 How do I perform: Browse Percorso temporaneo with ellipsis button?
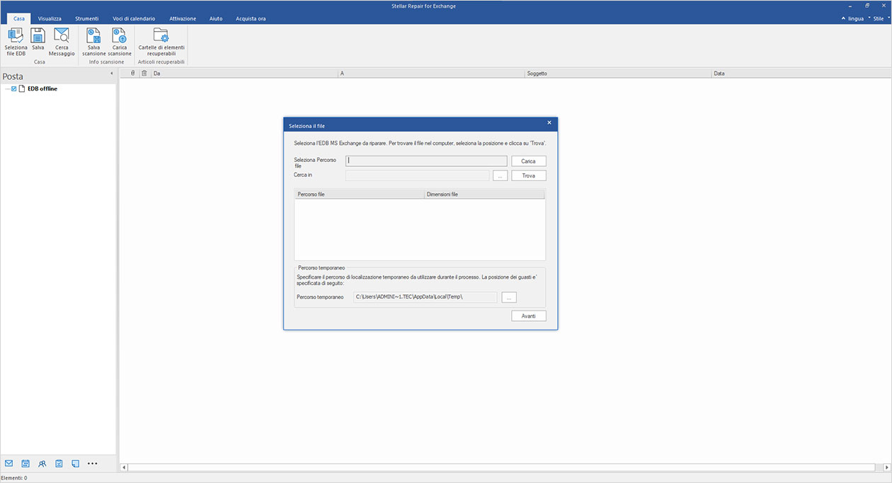(x=509, y=297)
